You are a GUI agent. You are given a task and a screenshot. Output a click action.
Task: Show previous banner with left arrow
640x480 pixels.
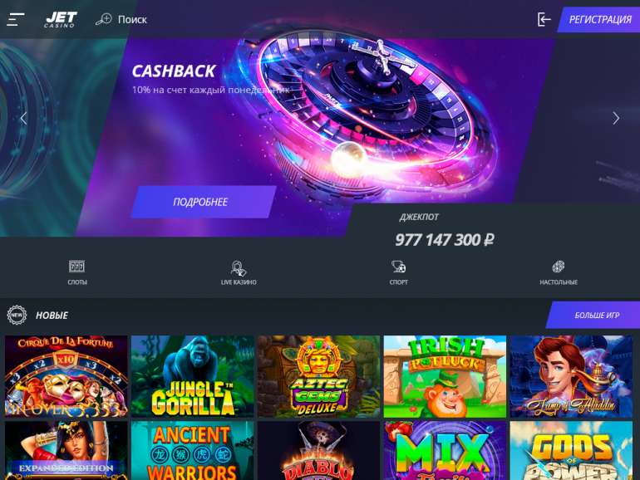click(23, 118)
